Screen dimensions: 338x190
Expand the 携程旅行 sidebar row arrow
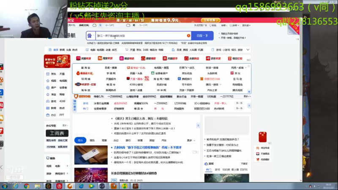coord(67,174)
